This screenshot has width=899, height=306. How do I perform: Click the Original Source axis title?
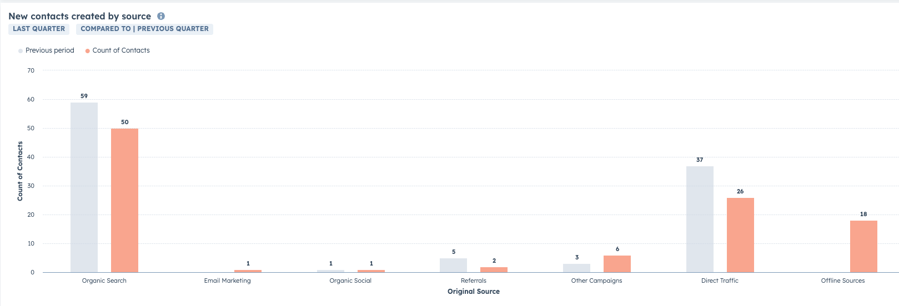pos(473,292)
